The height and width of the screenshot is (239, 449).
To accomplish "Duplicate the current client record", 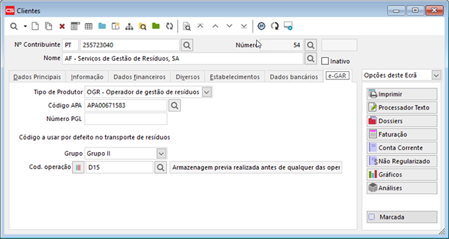I will click(49, 26).
